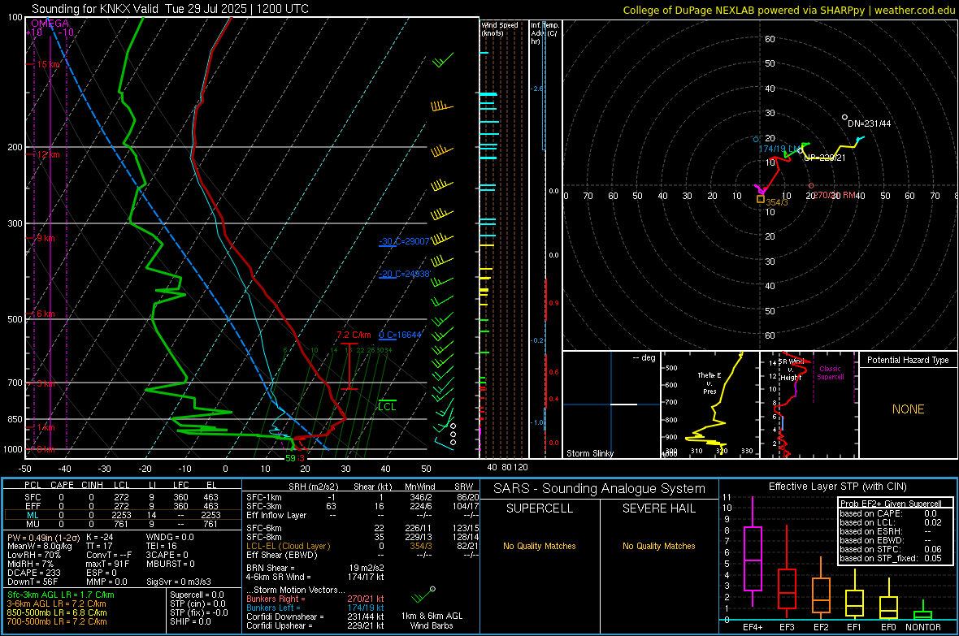Image resolution: width=959 pixels, height=636 pixels.
Task: Click the cyan 'Bunkers Left = 174/19 kt' line
Action: click(315, 608)
